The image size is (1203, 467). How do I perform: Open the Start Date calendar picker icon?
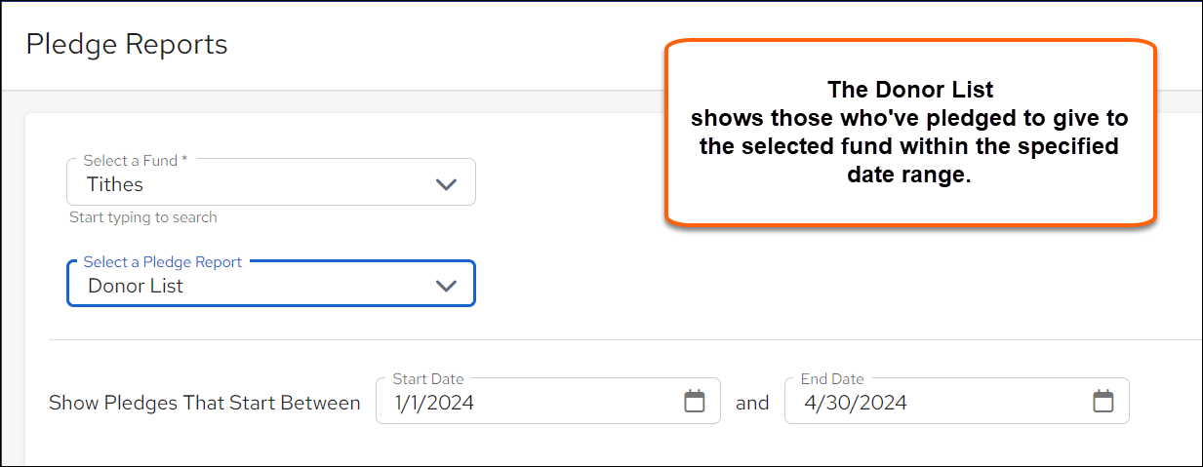694,401
